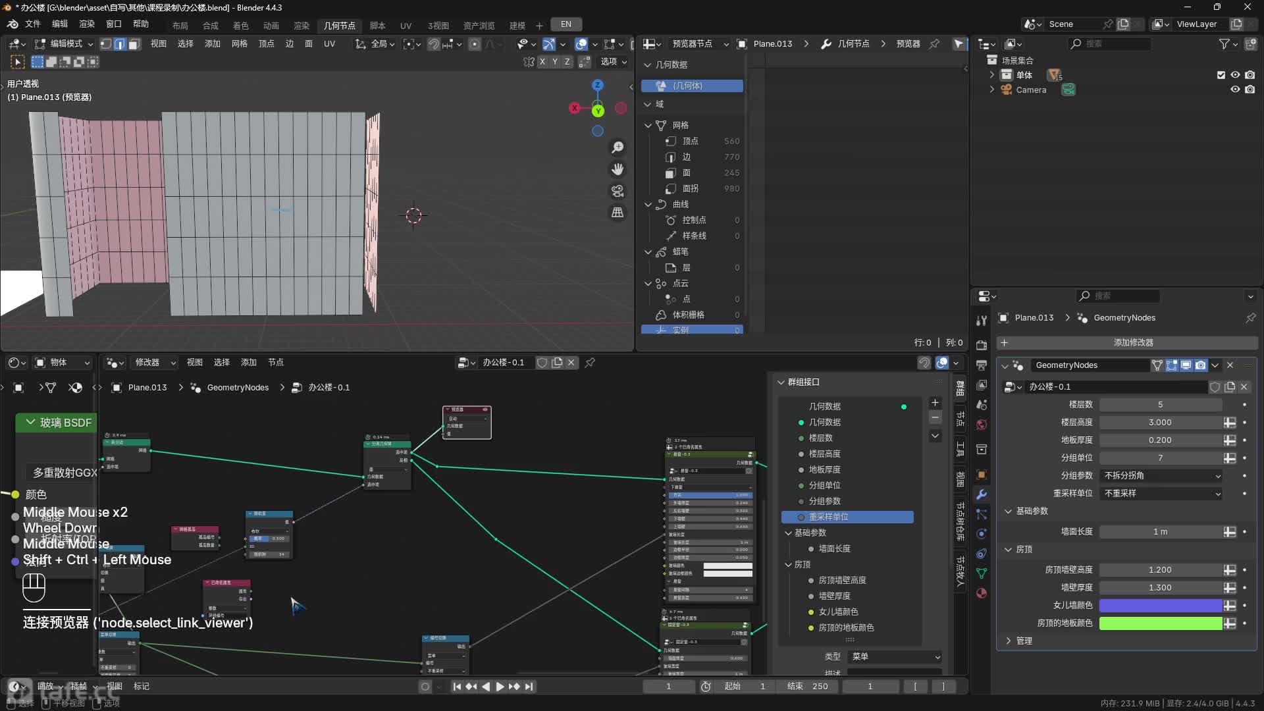Open the Tool properties tab
Viewport: 1264px width, 711px height.
pyautogui.click(x=982, y=321)
